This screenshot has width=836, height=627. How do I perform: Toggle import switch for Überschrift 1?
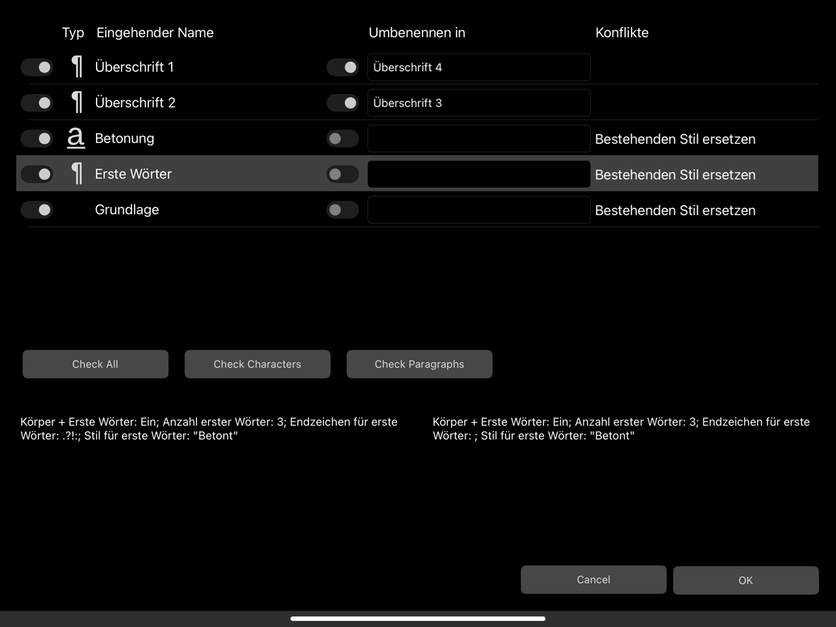pyautogui.click(x=37, y=67)
